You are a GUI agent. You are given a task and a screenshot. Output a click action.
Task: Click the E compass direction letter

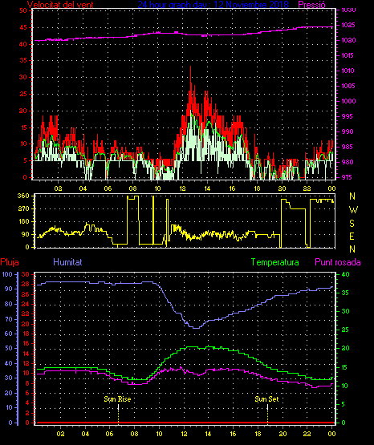(352, 236)
